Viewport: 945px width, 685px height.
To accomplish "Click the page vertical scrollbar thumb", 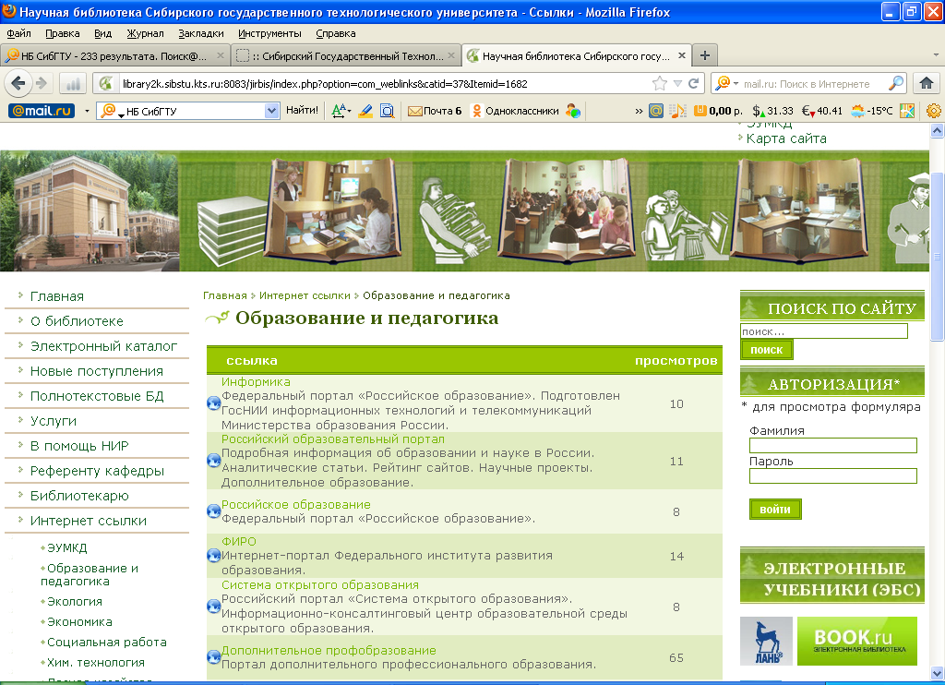I will (937, 257).
